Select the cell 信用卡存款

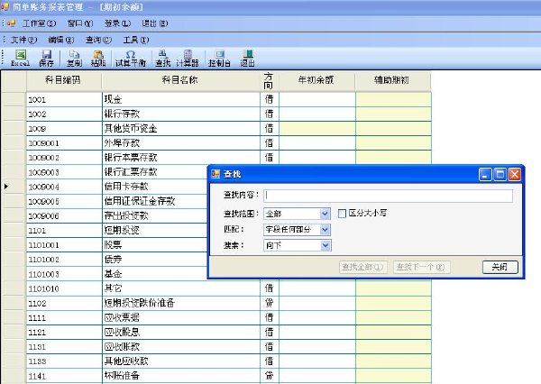click(x=154, y=187)
